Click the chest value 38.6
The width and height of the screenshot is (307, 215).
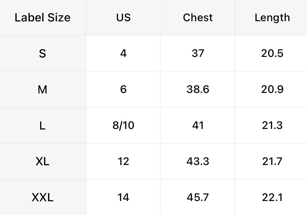click(x=198, y=89)
